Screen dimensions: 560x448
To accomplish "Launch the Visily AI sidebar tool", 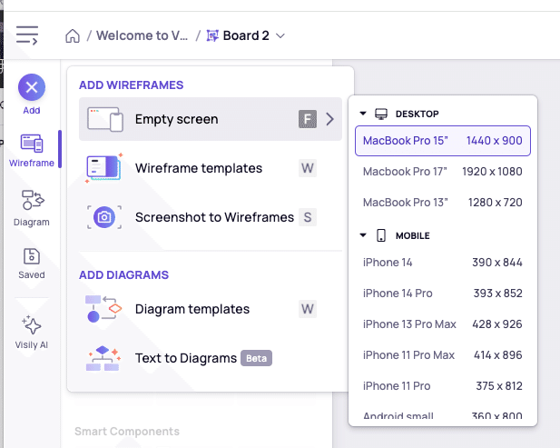I will tap(32, 333).
